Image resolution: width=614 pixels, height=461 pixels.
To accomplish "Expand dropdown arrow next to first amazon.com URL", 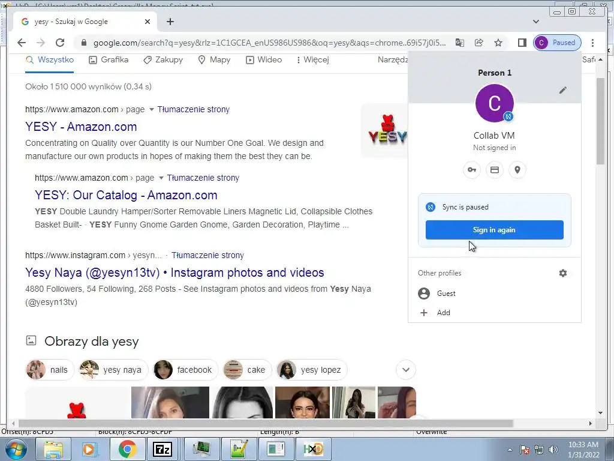I will [152, 110].
